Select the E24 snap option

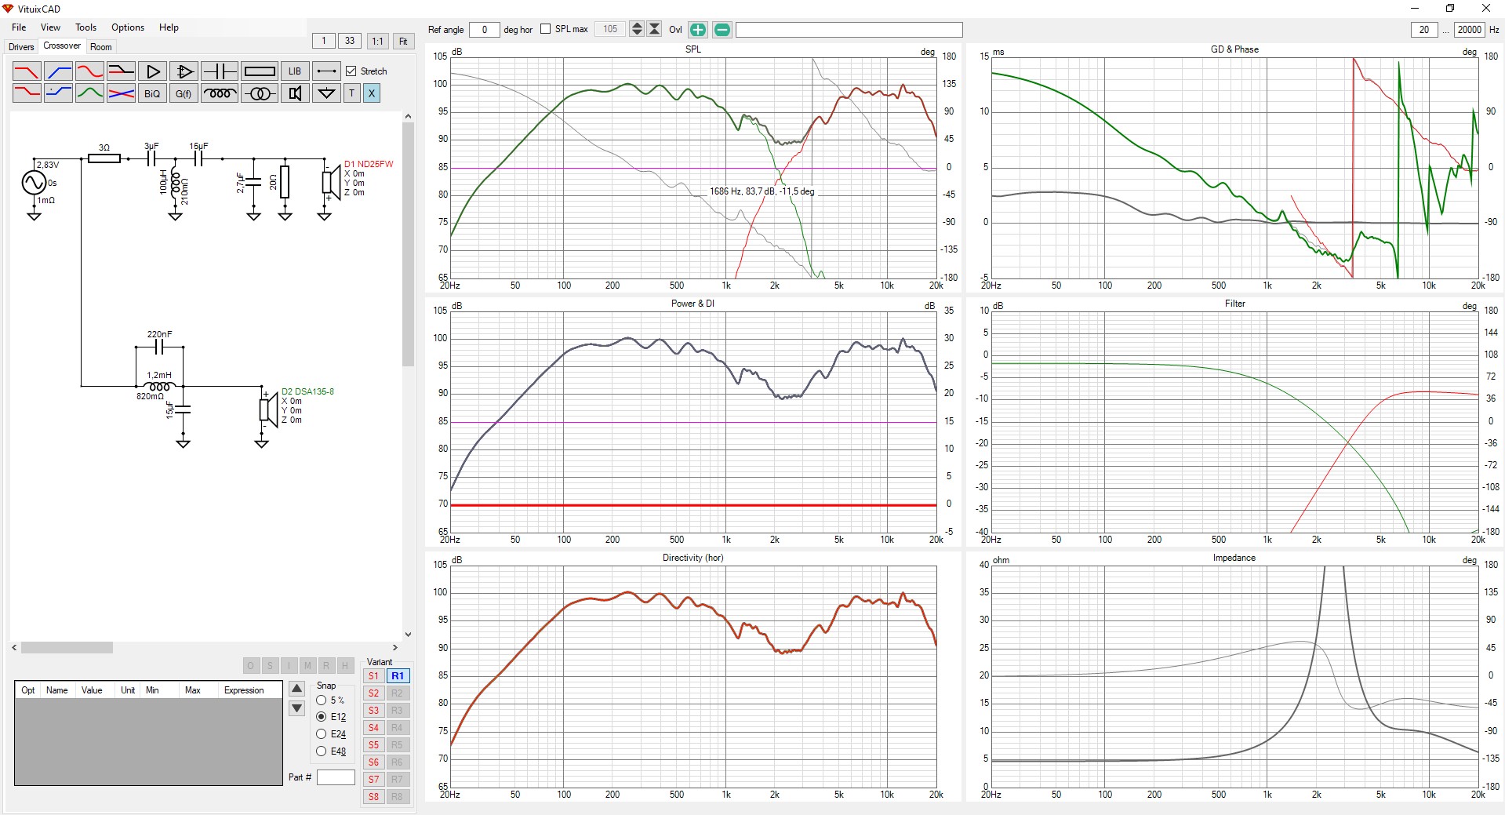pos(322,734)
